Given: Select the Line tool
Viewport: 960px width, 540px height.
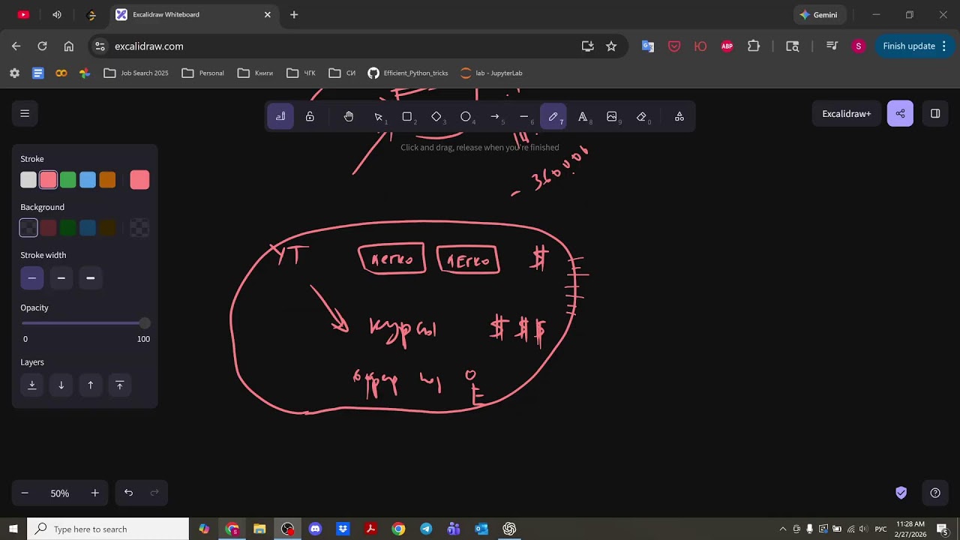Looking at the screenshot, I should 524,116.
